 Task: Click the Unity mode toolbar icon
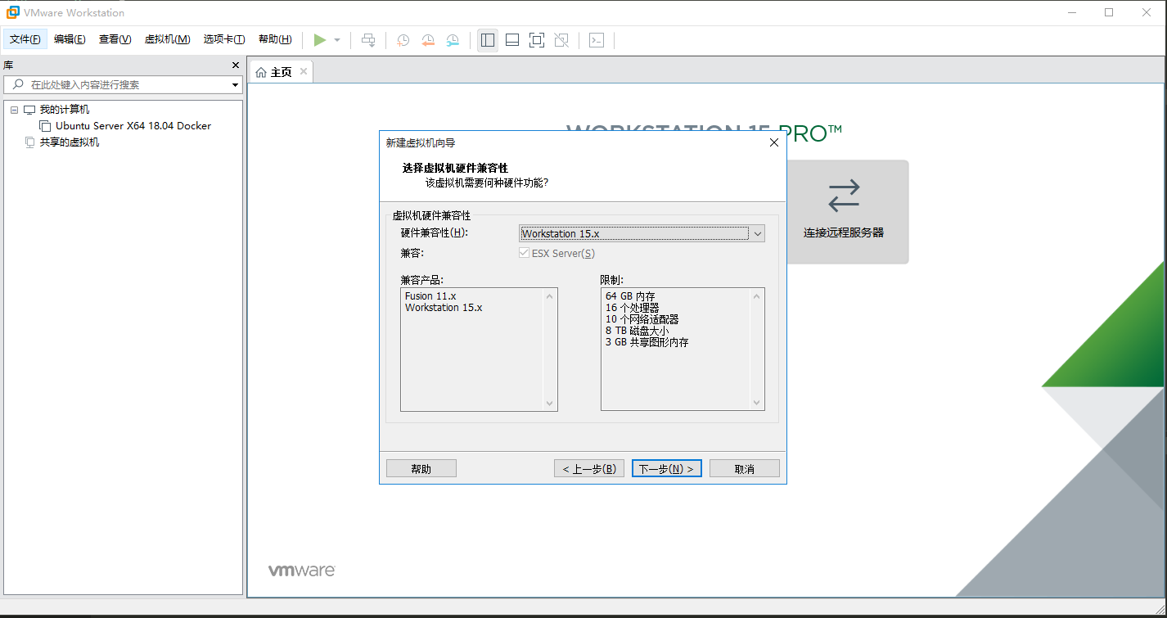(561, 40)
